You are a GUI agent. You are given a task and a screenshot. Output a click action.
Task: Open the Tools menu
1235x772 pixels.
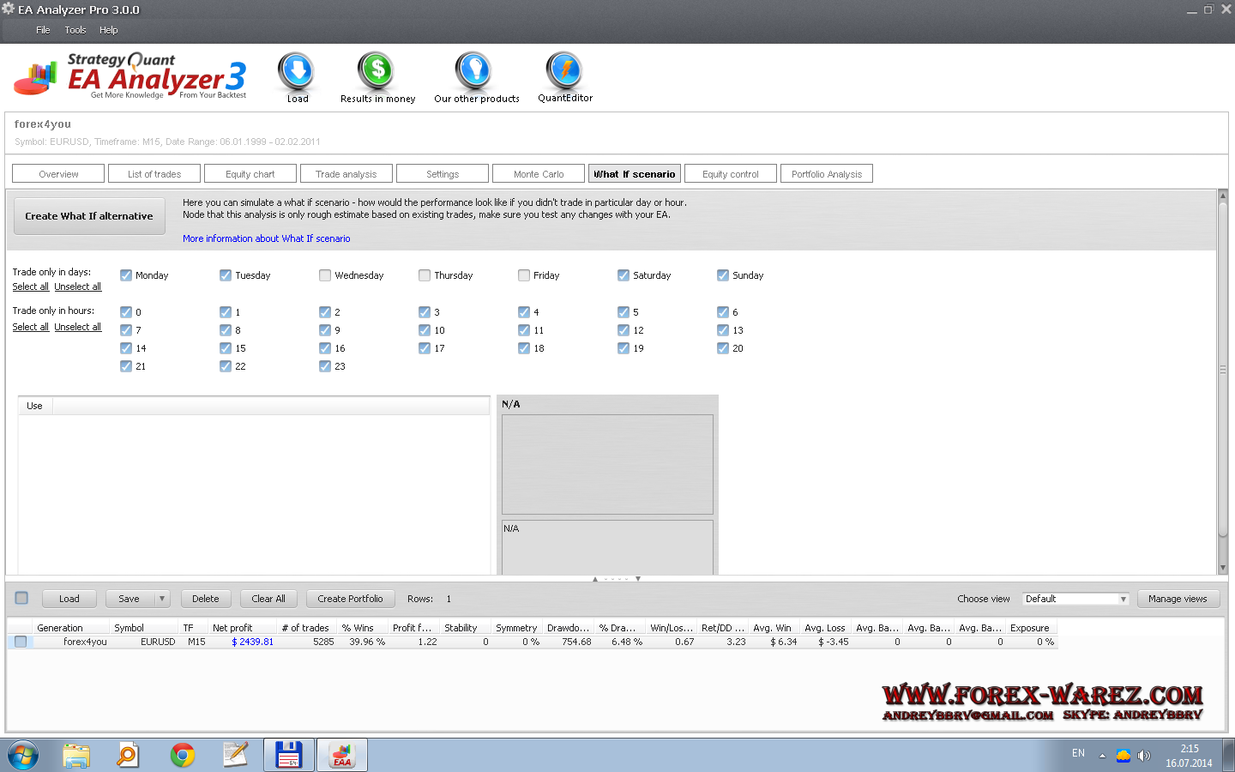click(x=75, y=30)
